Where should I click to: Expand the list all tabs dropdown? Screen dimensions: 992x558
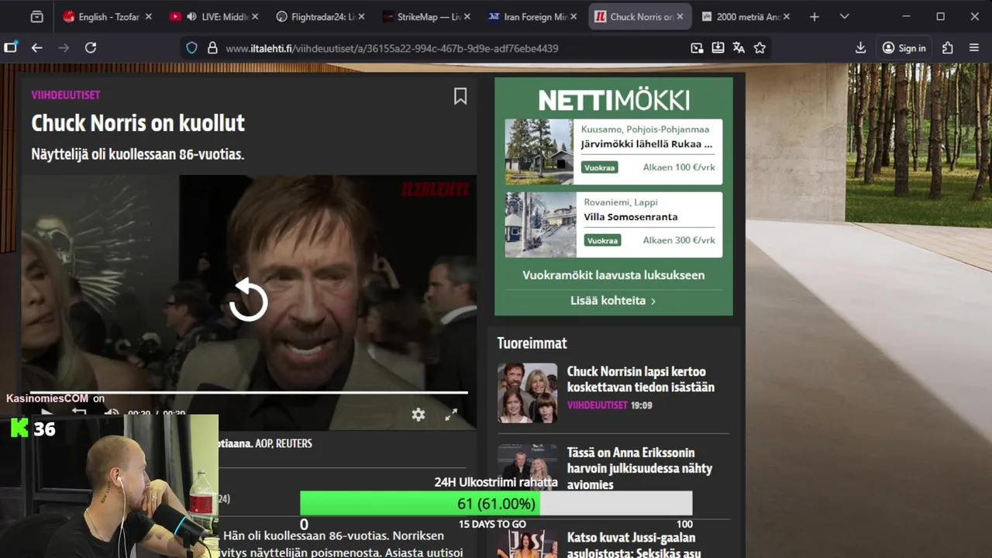click(844, 16)
